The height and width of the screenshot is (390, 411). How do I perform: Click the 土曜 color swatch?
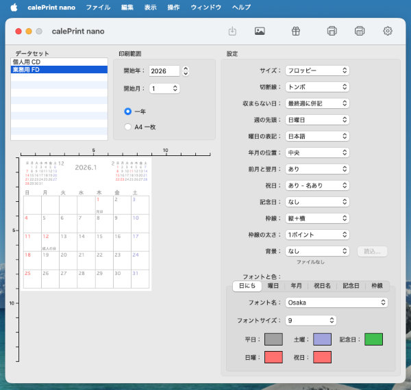(x=322, y=339)
